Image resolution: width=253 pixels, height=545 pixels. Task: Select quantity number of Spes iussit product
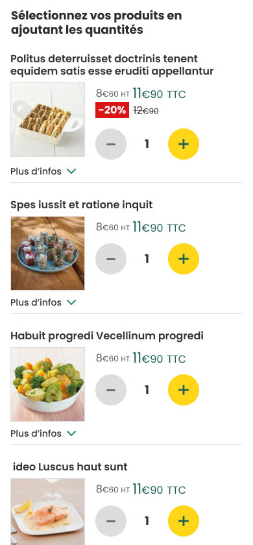(x=147, y=259)
